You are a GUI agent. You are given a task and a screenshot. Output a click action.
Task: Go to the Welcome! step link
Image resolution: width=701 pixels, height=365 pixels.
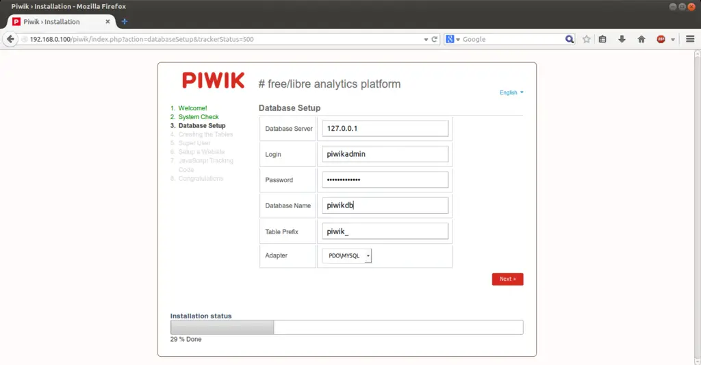[x=192, y=108]
